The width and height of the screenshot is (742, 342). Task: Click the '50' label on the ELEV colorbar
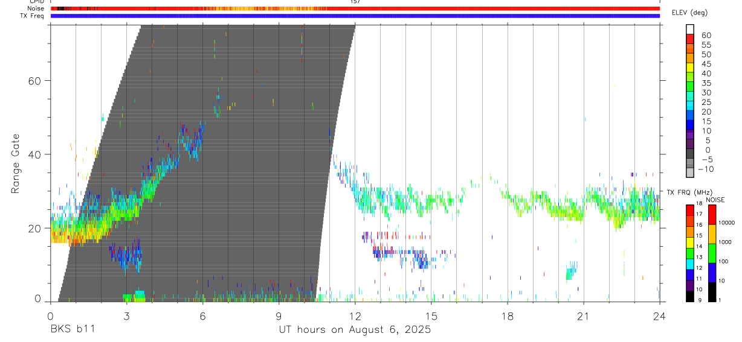pyautogui.click(x=706, y=55)
